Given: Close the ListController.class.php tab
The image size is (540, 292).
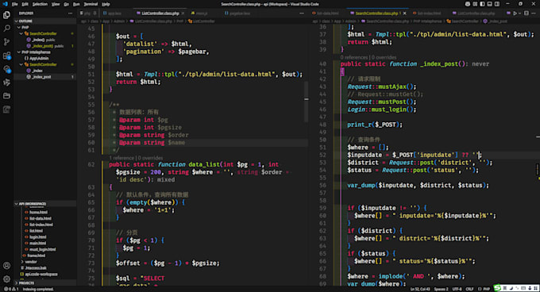Looking at the screenshot, I should (183, 13).
